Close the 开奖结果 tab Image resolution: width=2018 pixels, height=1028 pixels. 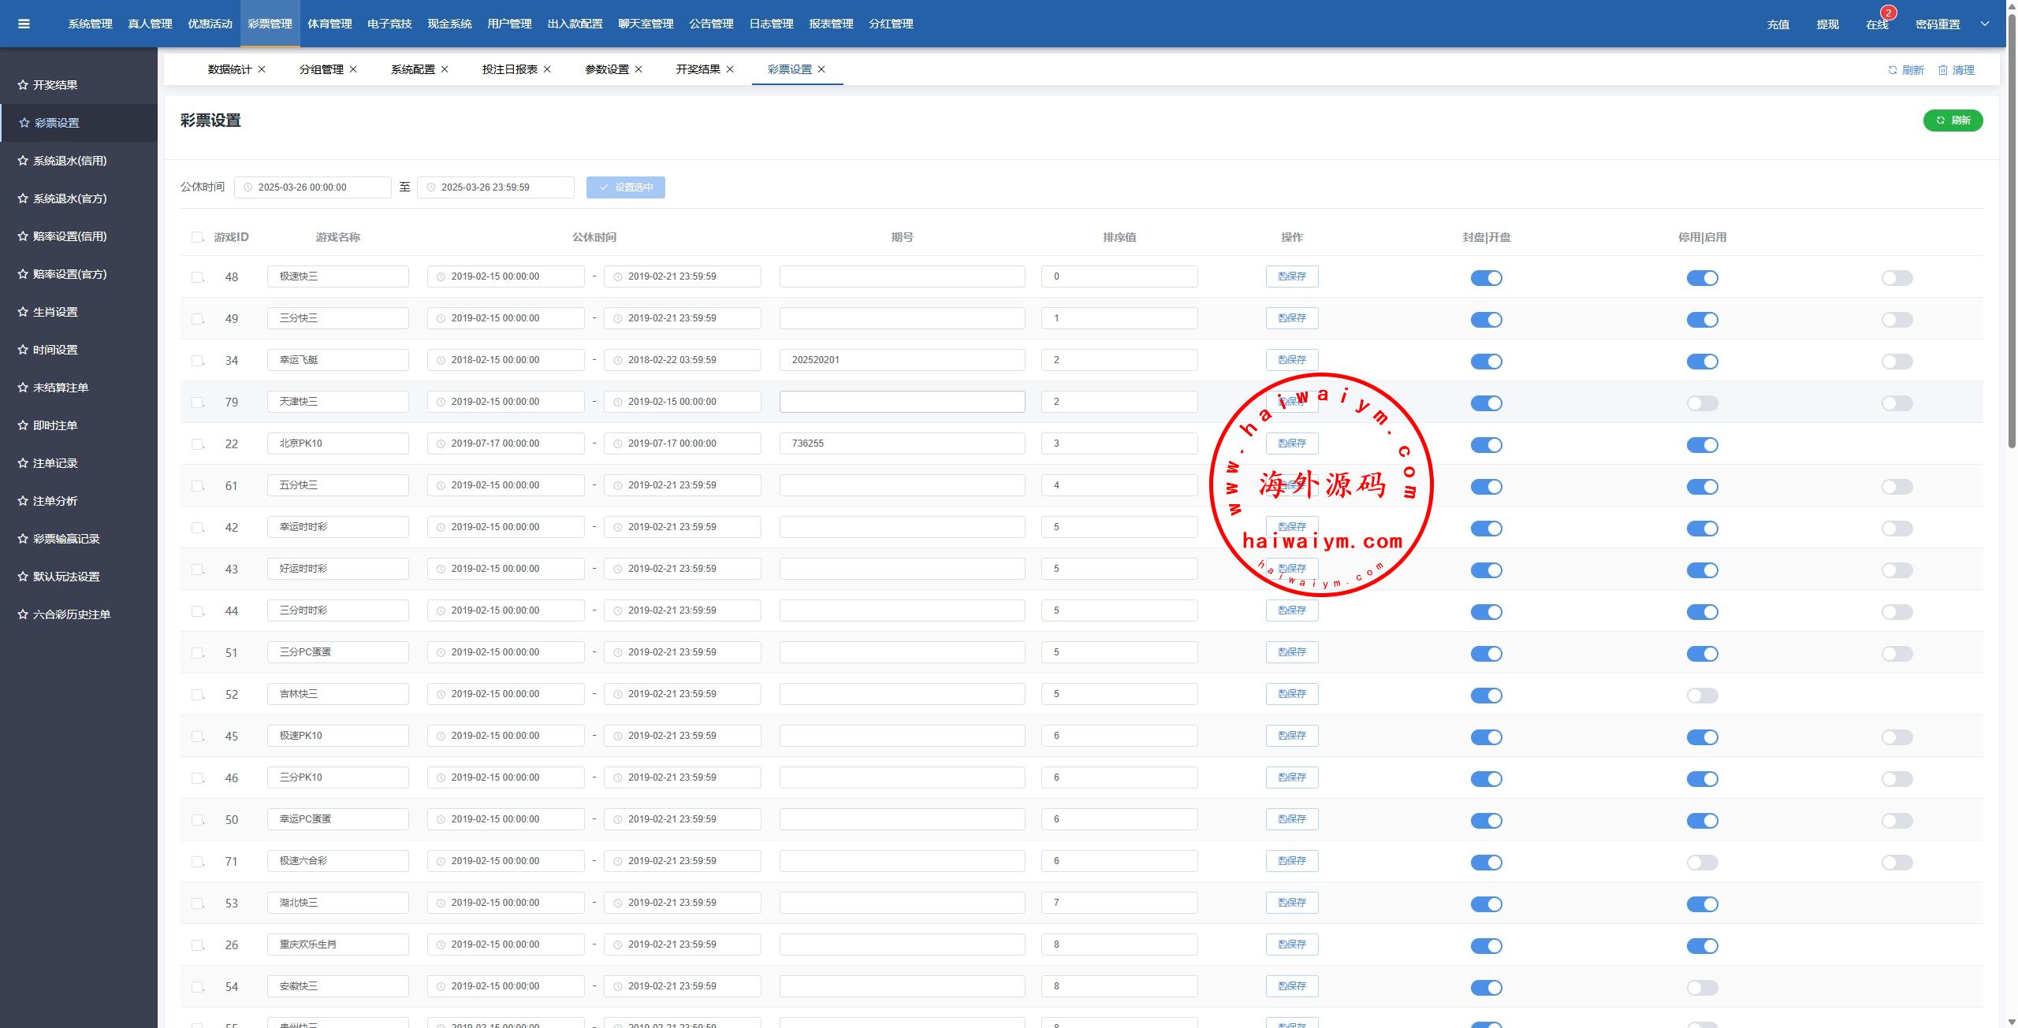click(730, 69)
